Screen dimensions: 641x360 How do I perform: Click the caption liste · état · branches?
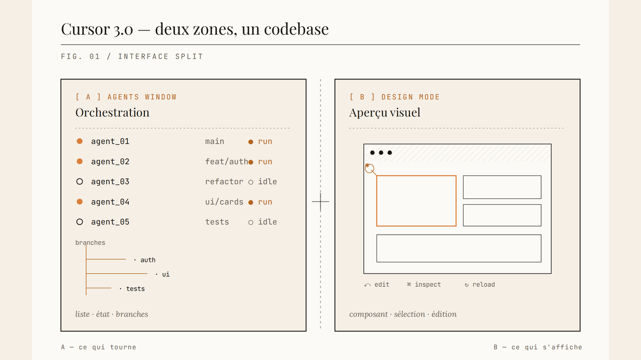112,314
